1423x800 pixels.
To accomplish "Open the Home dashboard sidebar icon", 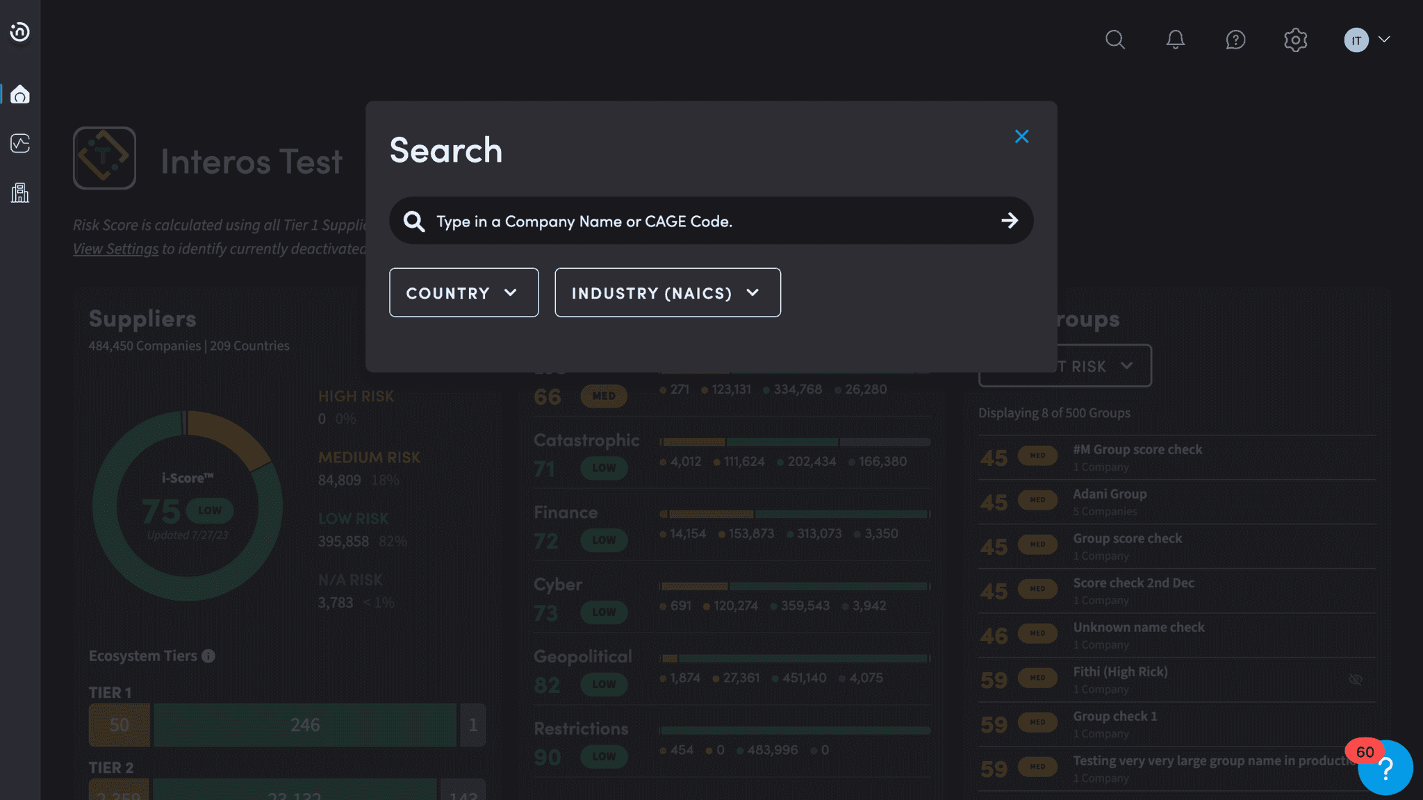I will click(20, 94).
